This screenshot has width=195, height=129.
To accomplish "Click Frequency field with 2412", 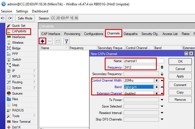I will point(141,67).
